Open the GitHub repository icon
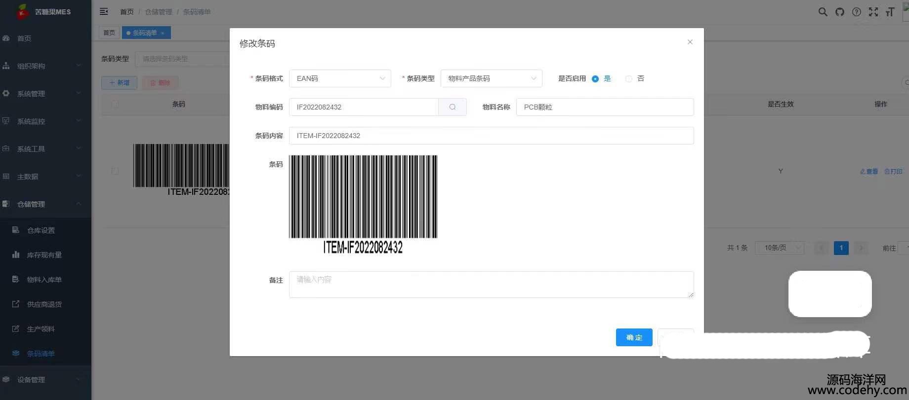 click(x=840, y=12)
